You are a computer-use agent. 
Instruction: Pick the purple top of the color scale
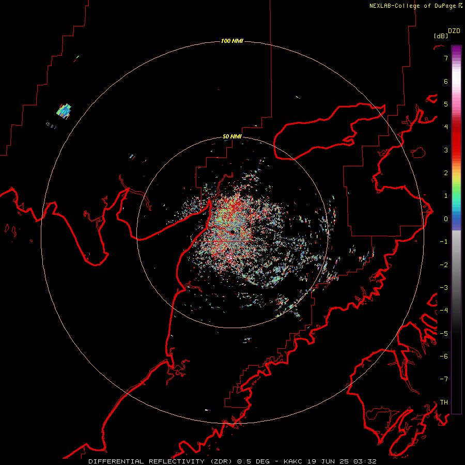point(456,51)
